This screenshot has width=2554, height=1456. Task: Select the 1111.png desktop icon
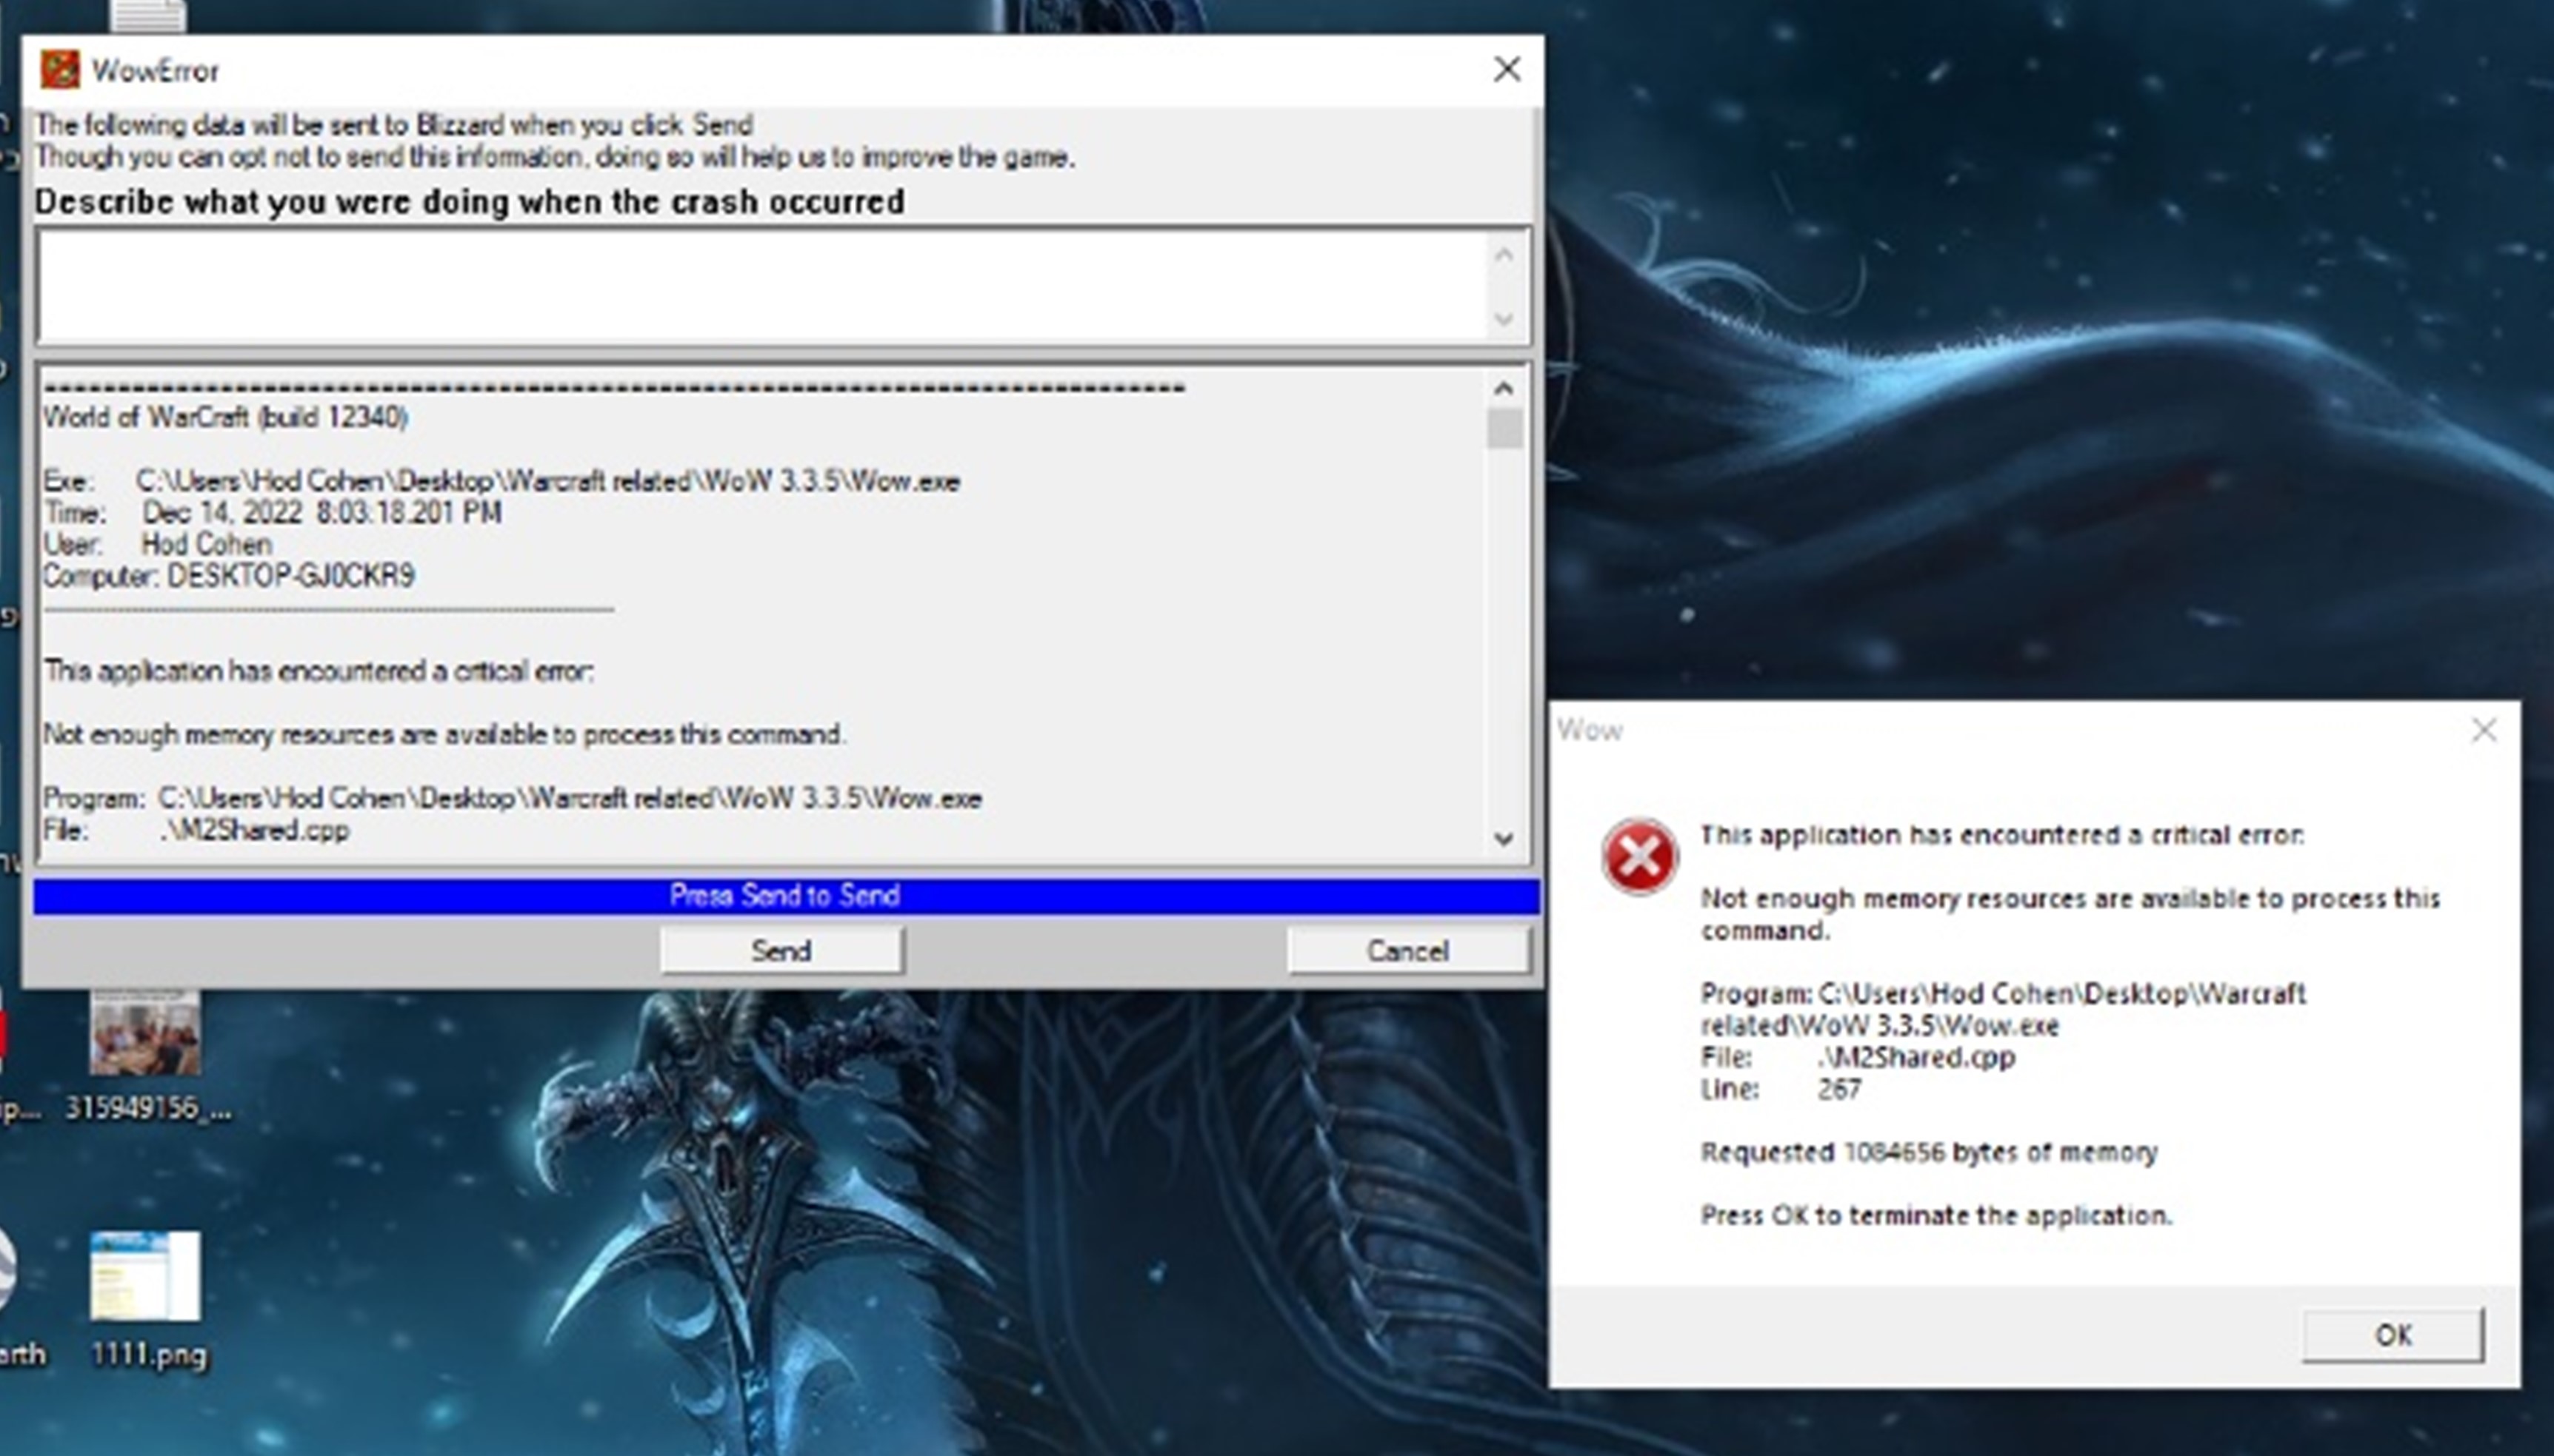[147, 1299]
